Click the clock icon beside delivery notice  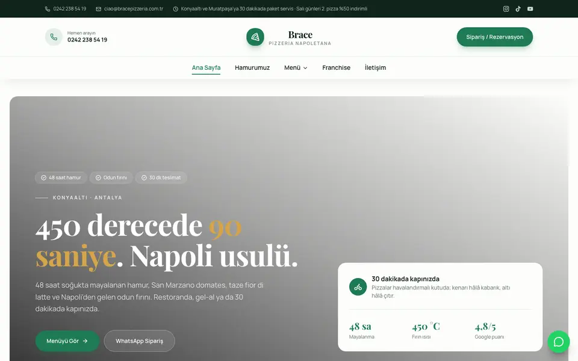pos(175,9)
